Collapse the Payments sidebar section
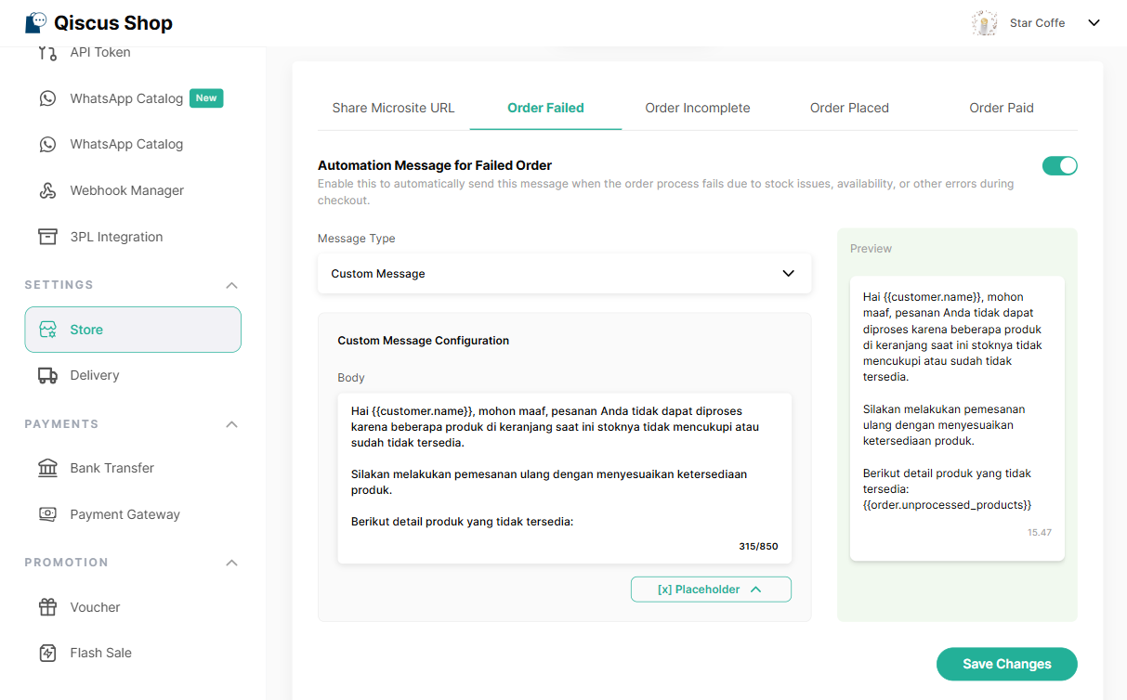The image size is (1127, 700). pyautogui.click(x=231, y=424)
